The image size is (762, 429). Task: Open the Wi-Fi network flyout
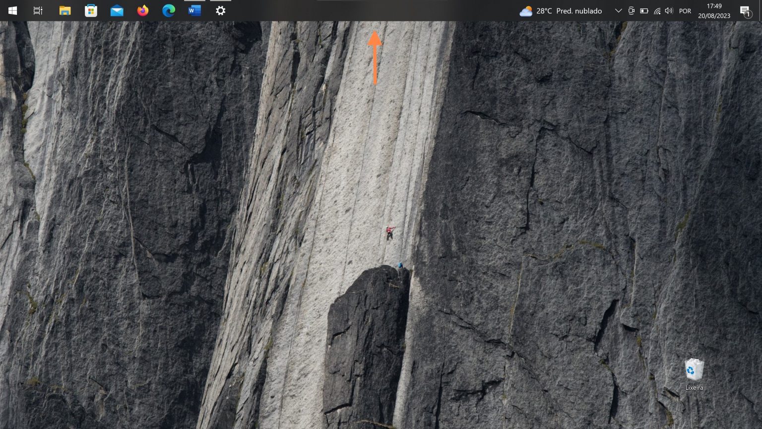pyautogui.click(x=657, y=11)
